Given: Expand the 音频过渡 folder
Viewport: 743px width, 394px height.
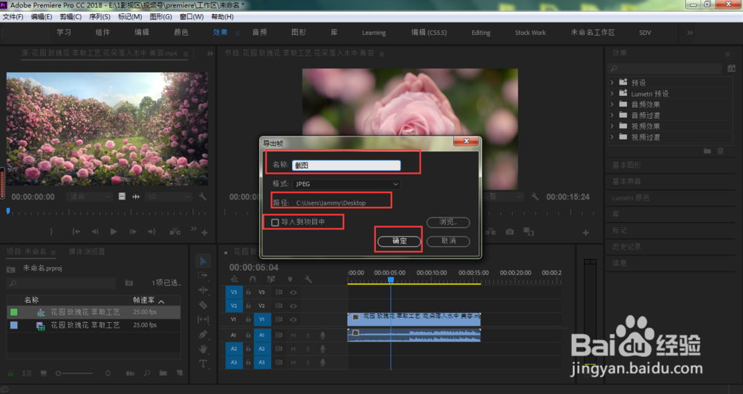Looking at the screenshot, I should pos(611,115).
